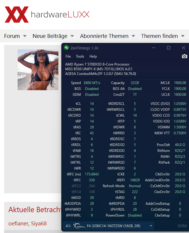Close the ZenTimings window
This screenshot has width=189, height=233.
pyautogui.click(x=183, y=48)
